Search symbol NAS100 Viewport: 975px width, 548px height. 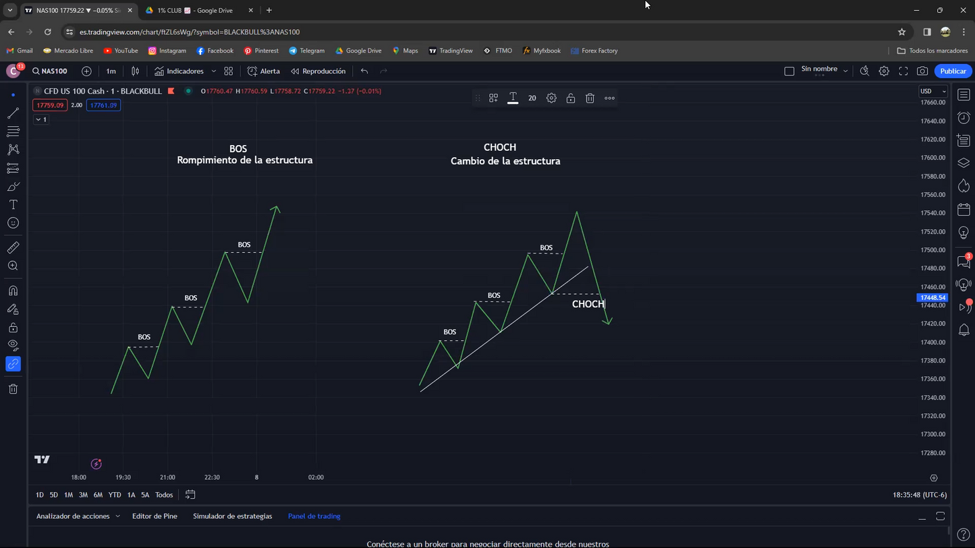[x=50, y=71]
